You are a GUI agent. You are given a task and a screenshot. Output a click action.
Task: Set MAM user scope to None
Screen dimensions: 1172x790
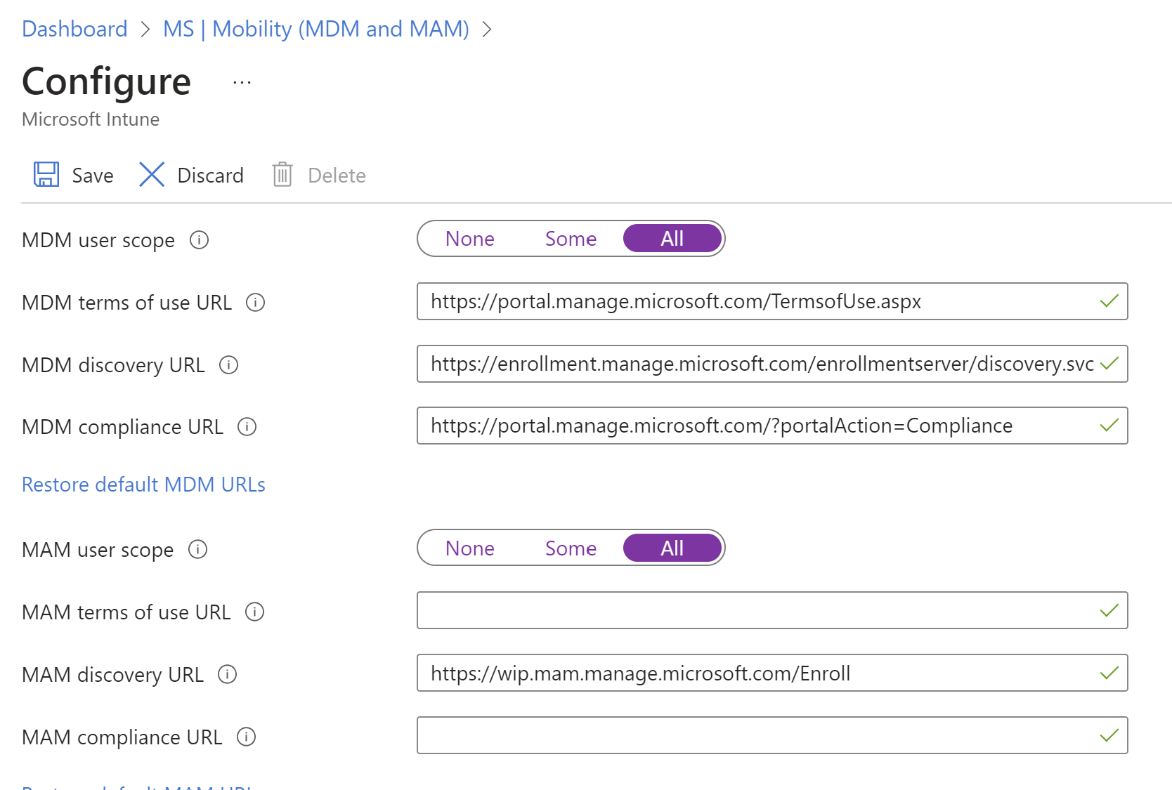[470, 548]
